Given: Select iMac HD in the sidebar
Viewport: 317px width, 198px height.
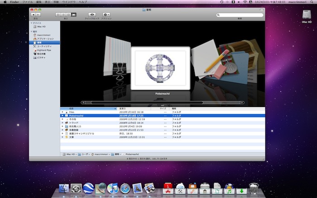Looking at the screenshot, I should click(x=41, y=27).
